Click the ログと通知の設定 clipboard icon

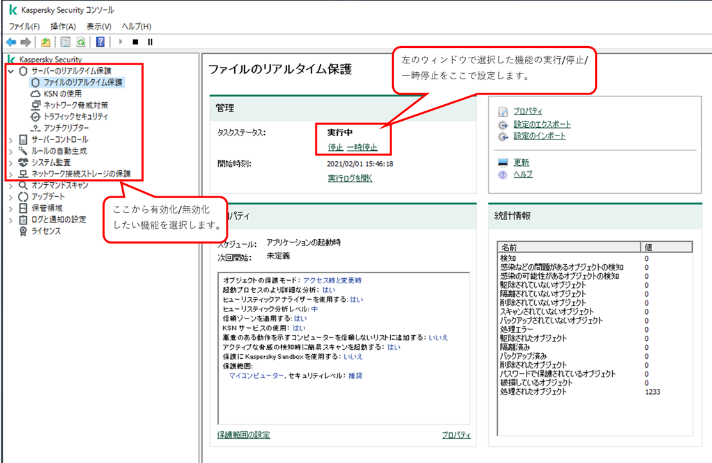(23, 220)
